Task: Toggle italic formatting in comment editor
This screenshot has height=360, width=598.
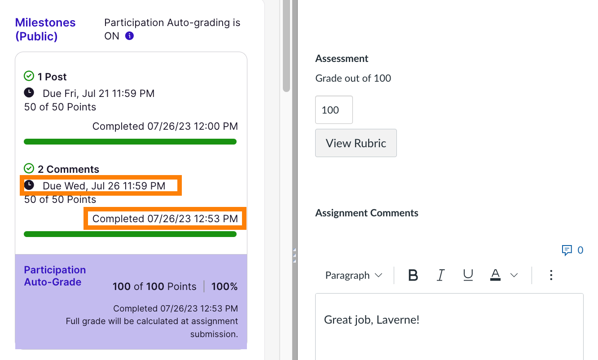Action: click(x=441, y=275)
